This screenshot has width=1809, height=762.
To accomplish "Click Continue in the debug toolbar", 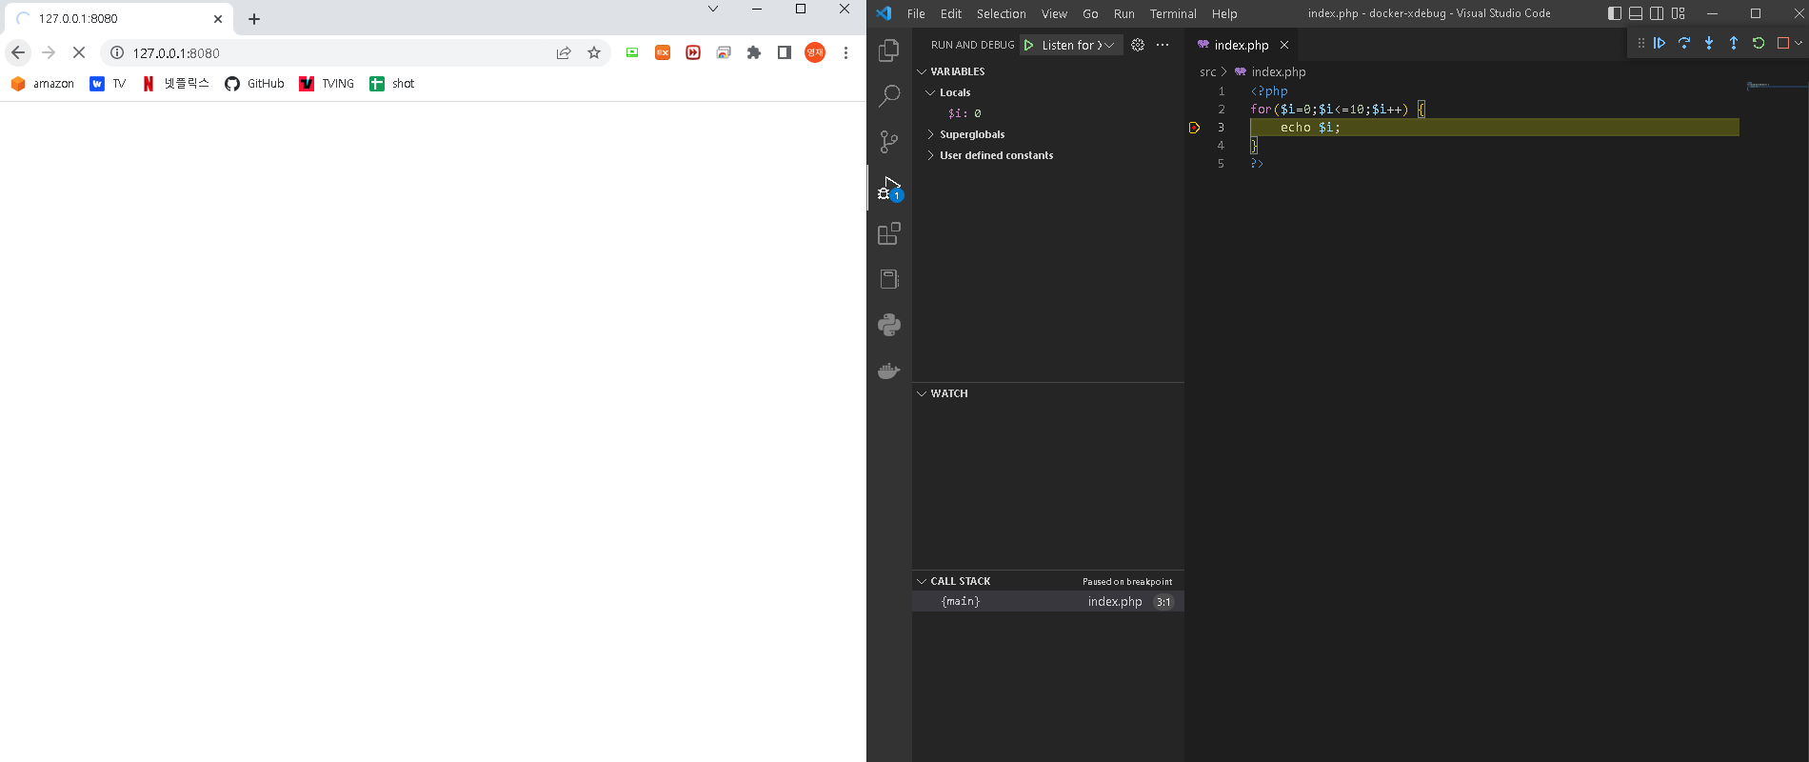I will [1660, 43].
